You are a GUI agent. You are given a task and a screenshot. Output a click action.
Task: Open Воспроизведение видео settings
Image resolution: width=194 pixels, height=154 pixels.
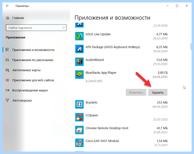coord(30,90)
